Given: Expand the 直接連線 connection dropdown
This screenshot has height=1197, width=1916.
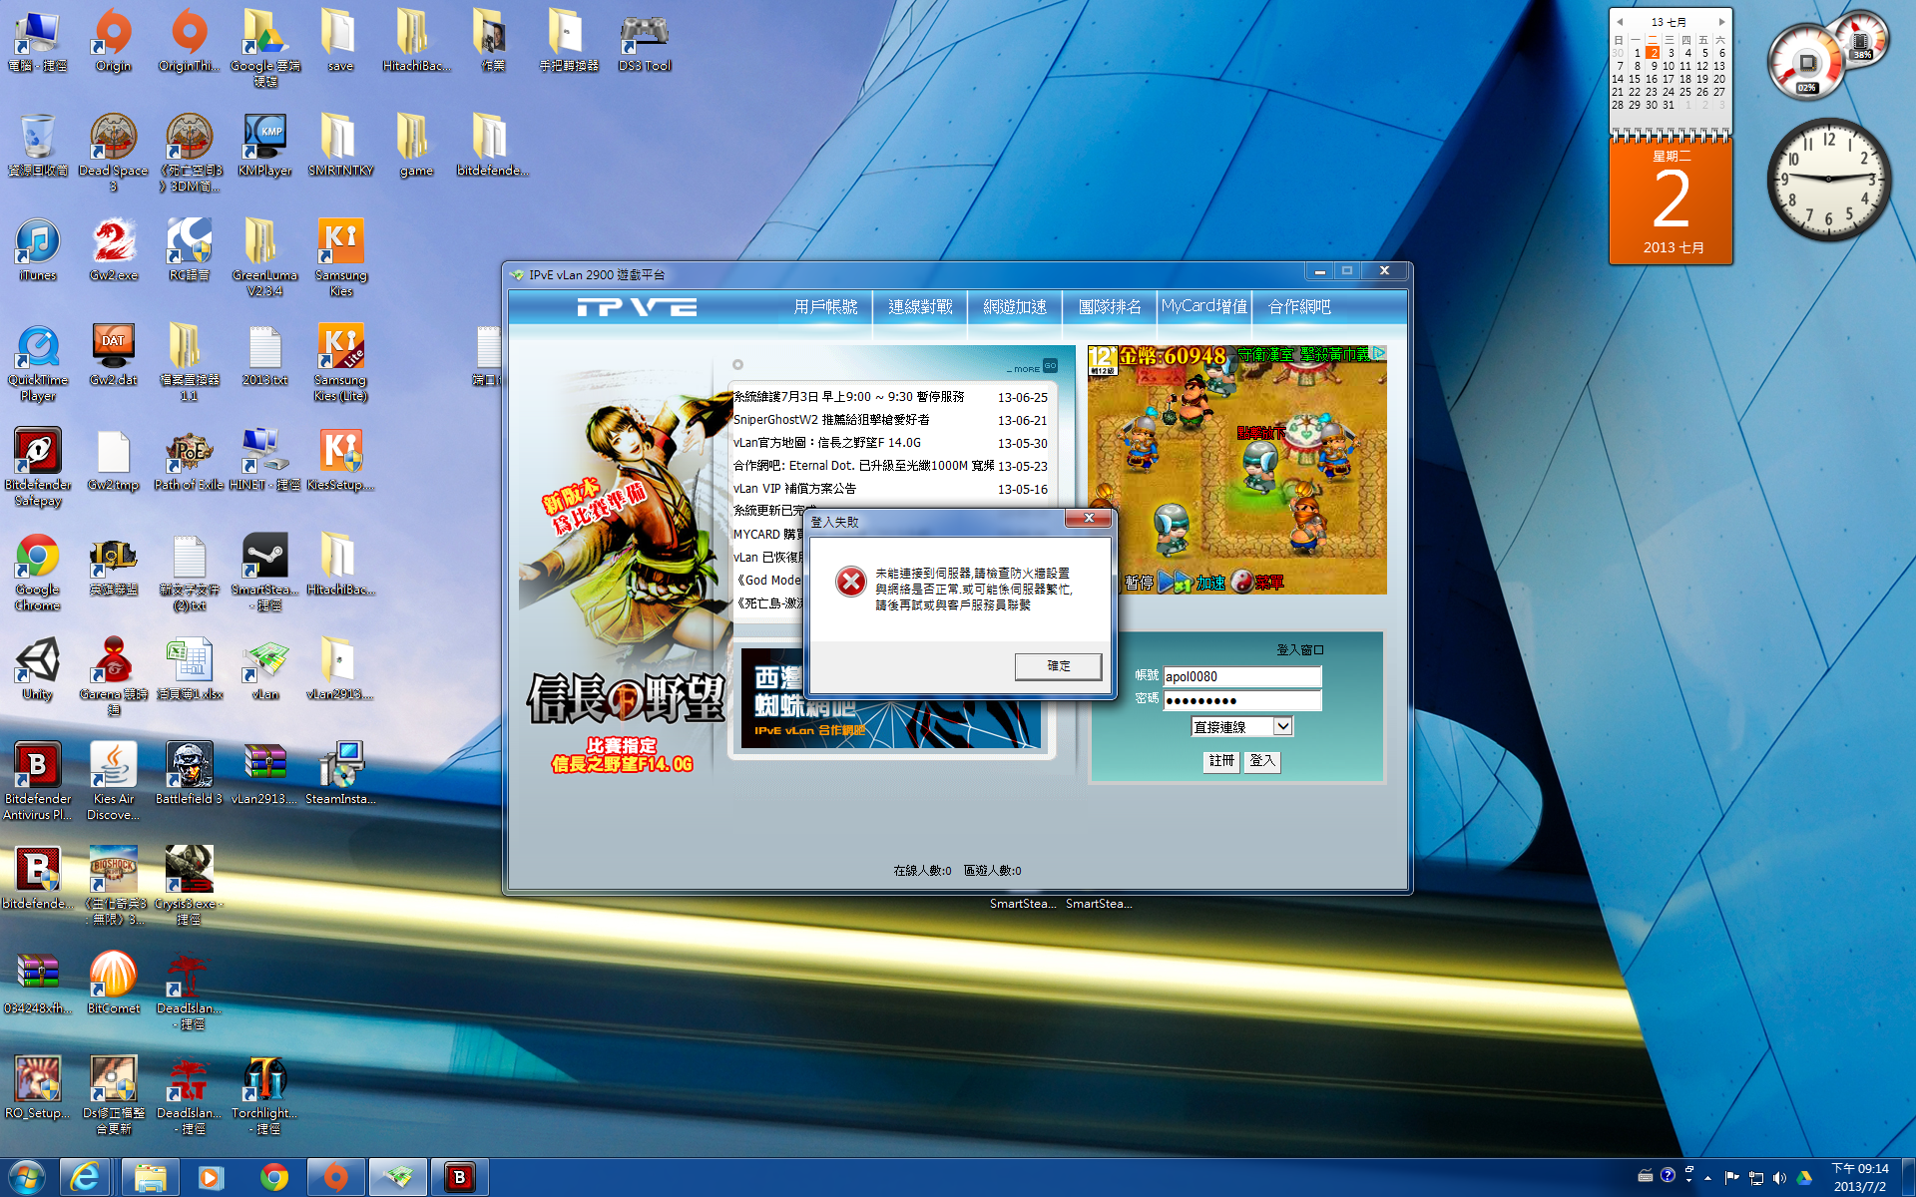Looking at the screenshot, I should click(x=1283, y=727).
